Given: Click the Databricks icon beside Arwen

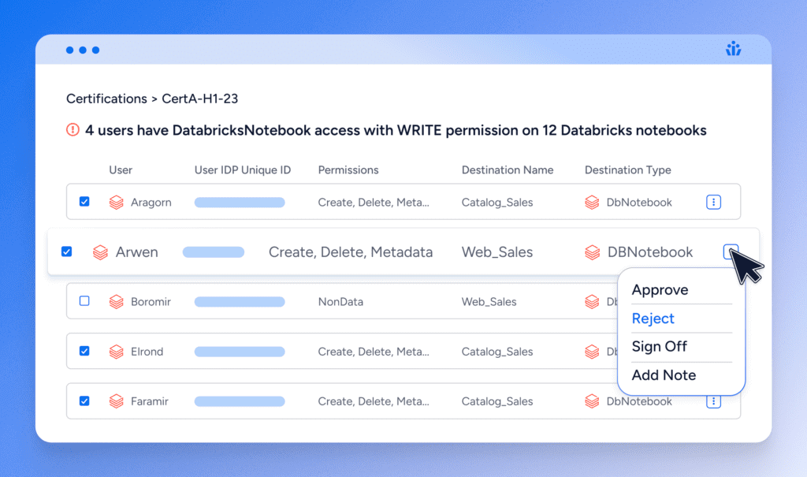Looking at the screenshot, I should pyautogui.click(x=100, y=252).
